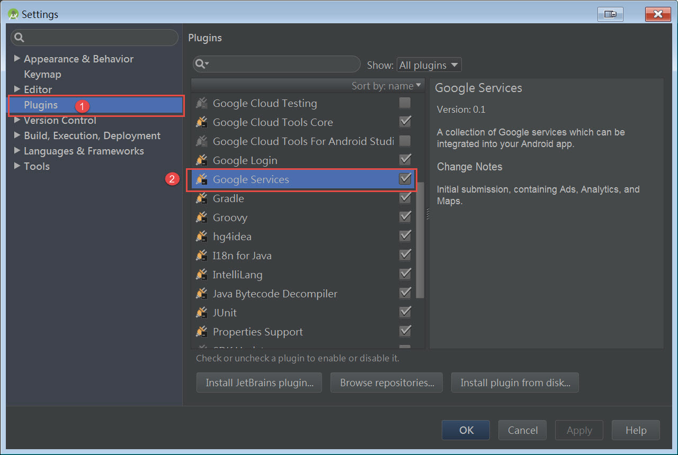Image resolution: width=678 pixels, height=455 pixels.
Task: Select Languages & Frameworks category
Action: click(84, 151)
